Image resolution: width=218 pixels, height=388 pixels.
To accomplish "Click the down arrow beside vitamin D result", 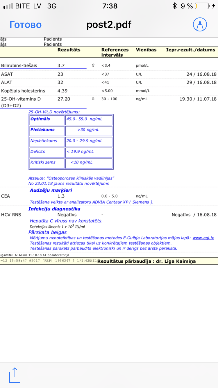I will click(93, 99).
